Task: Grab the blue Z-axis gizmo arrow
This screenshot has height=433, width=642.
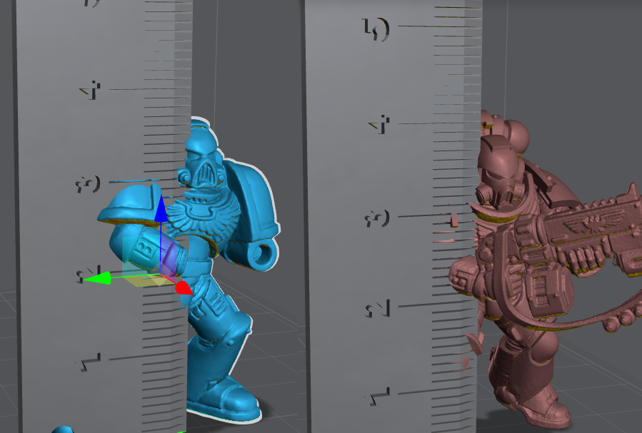Action: (x=161, y=208)
